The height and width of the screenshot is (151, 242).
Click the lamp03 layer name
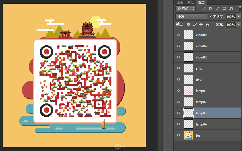click(201, 113)
